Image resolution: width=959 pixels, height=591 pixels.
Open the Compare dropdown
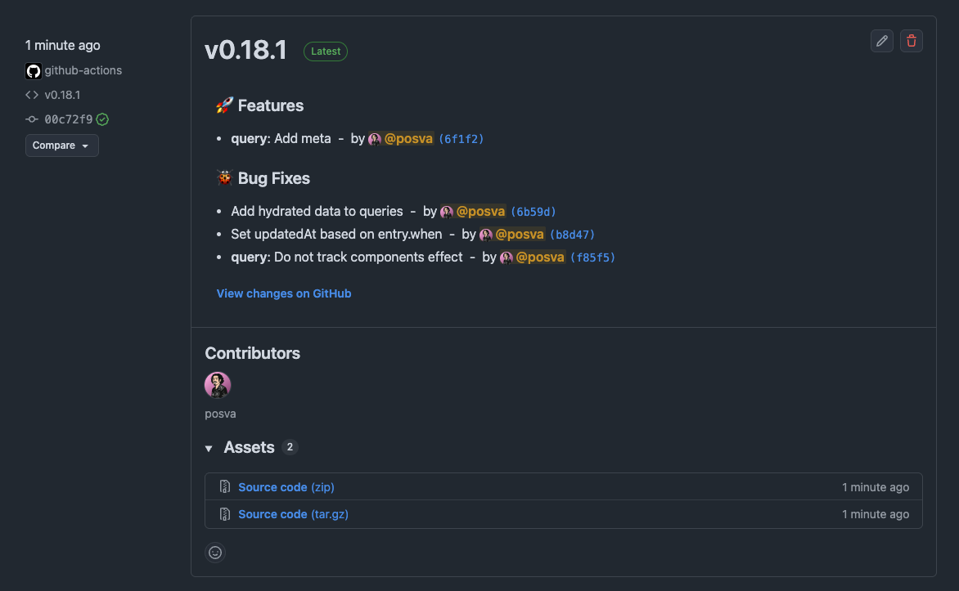pos(61,146)
